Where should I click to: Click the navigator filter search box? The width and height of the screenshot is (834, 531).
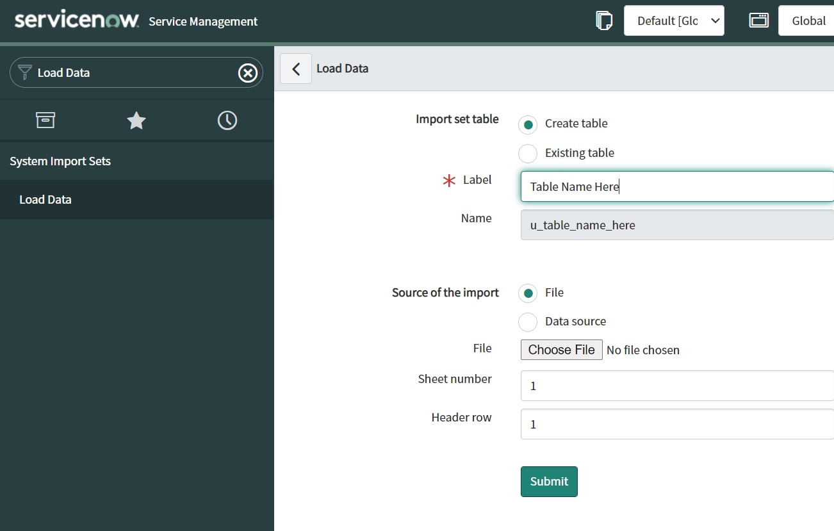coord(136,72)
